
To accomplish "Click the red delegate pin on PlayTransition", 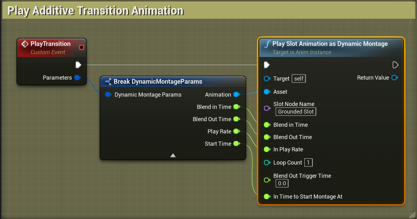I will click(82, 48).
